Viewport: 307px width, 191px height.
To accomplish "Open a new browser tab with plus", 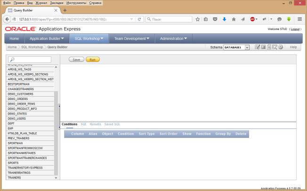I will [x=65, y=10].
